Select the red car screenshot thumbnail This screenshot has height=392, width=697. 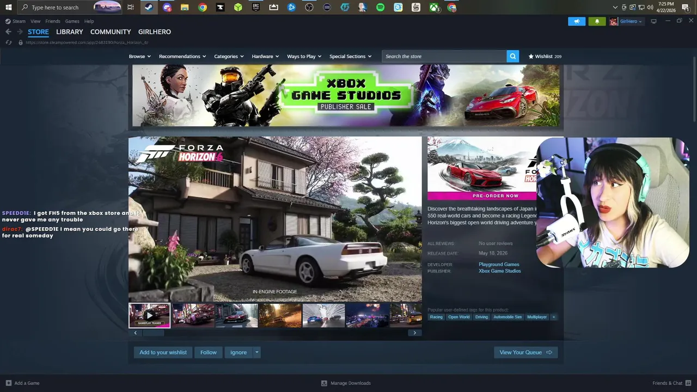pos(237,315)
